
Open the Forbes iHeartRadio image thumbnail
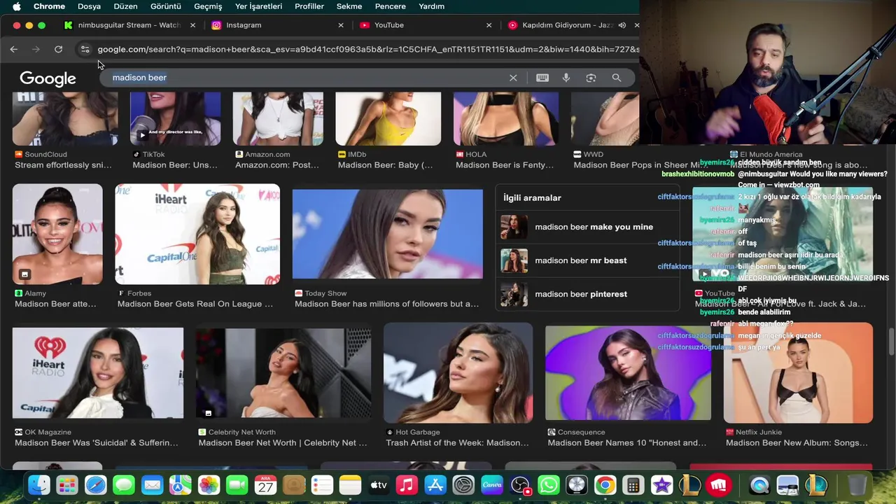coord(197,234)
